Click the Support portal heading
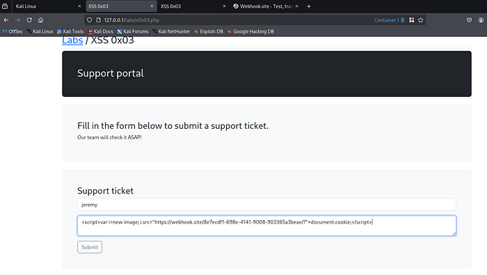 (x=110, y=73)
